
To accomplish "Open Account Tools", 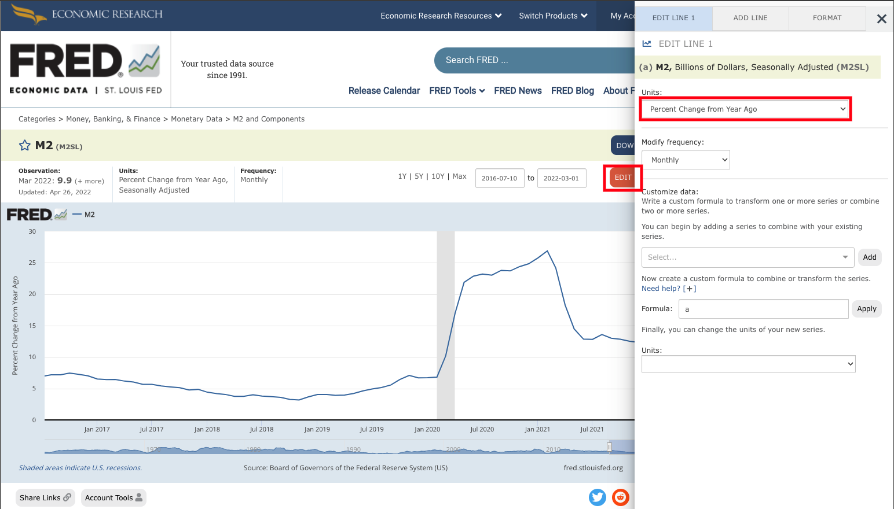I will click(x=113, y=497).
